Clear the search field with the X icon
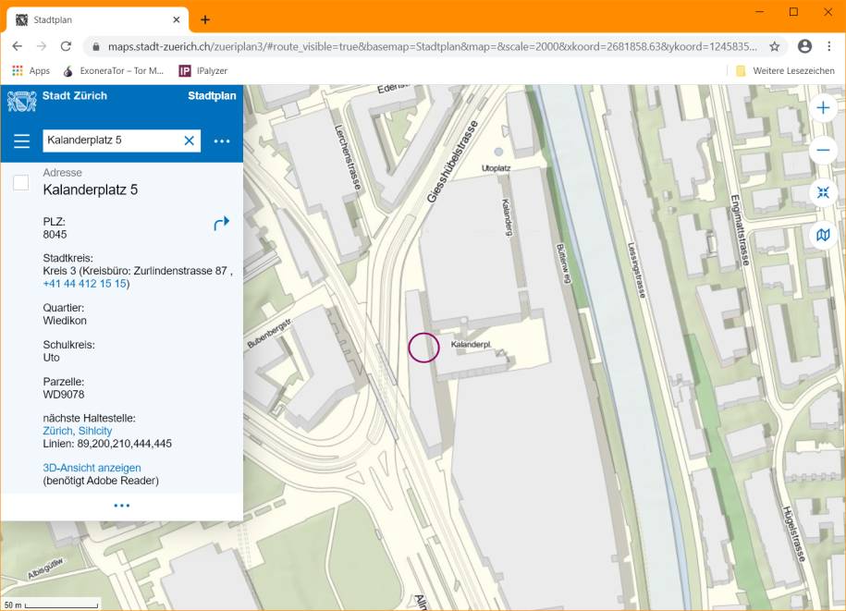 click(187, 141)
